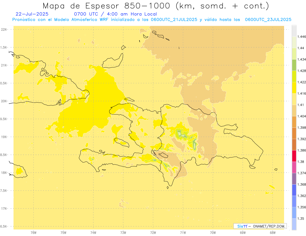306x236 pixels.
Task: Click the color bar value '1.404'
Action: tap(302, 116)
